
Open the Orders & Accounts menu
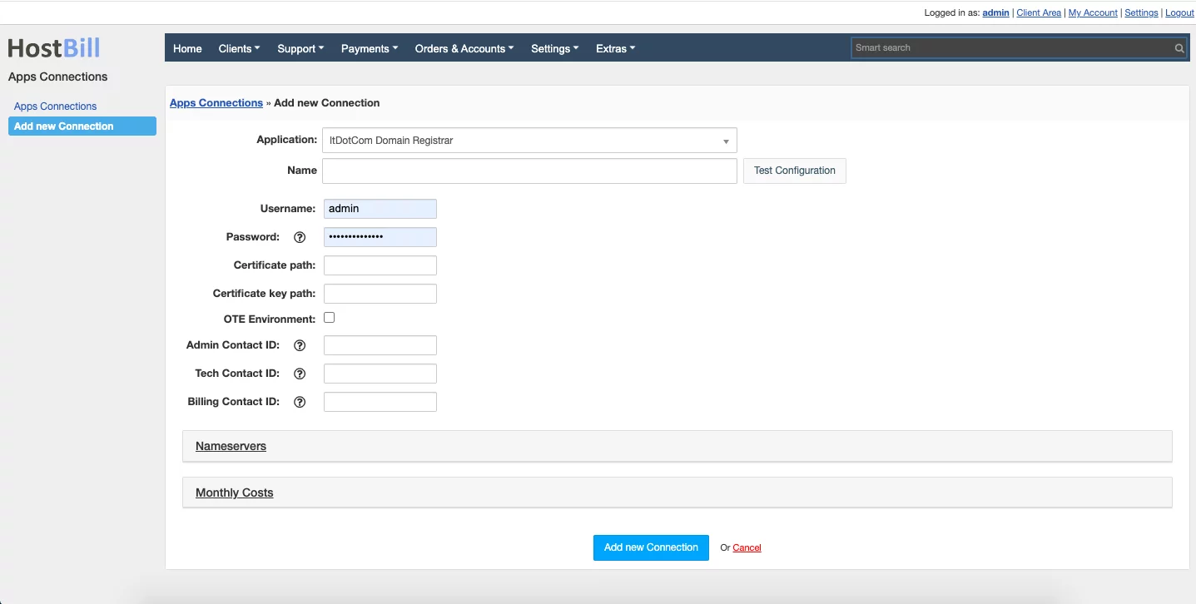(x=464, y=48)
